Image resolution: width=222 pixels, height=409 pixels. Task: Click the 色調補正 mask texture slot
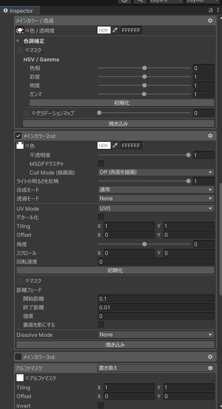click(20, 50)
